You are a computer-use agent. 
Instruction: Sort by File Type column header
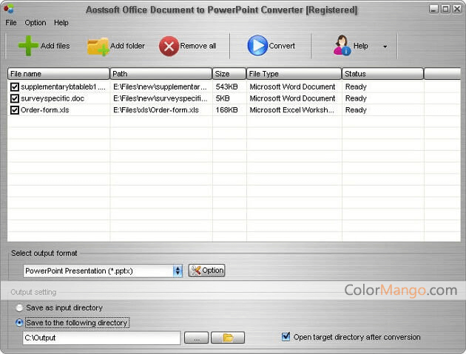coord(294,74)
